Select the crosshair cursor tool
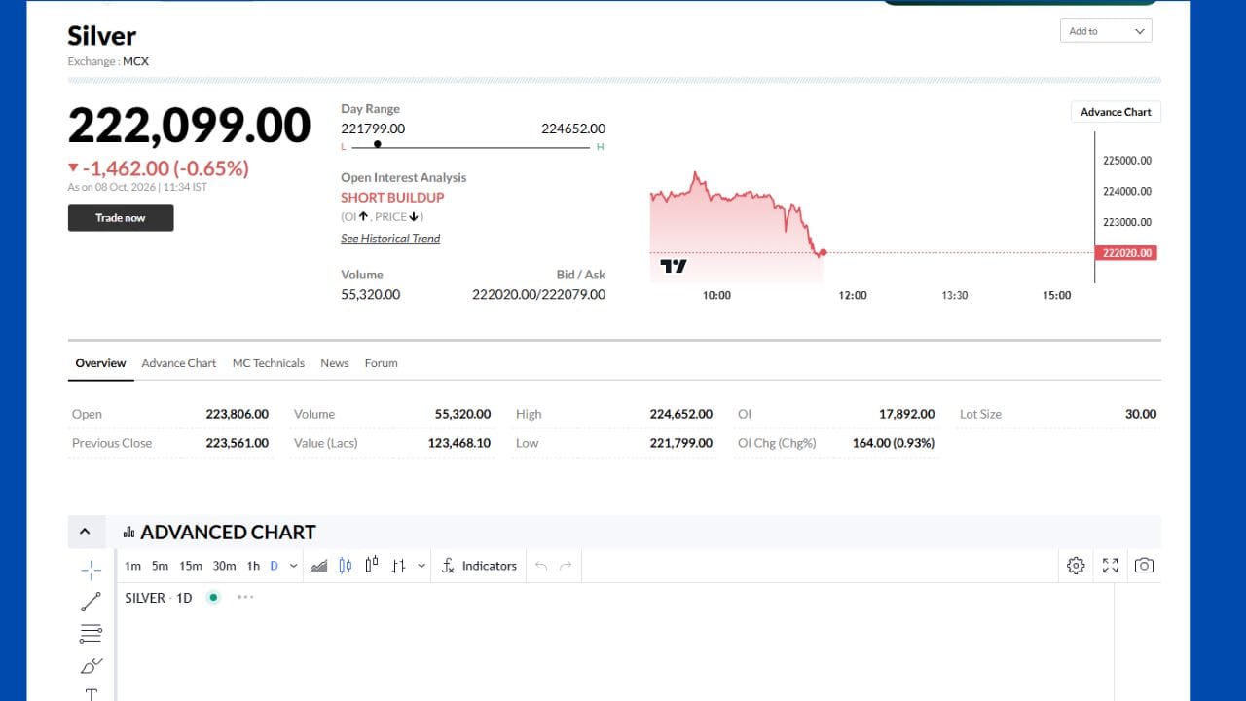The image size is (1246, 701). coord(91,571)
